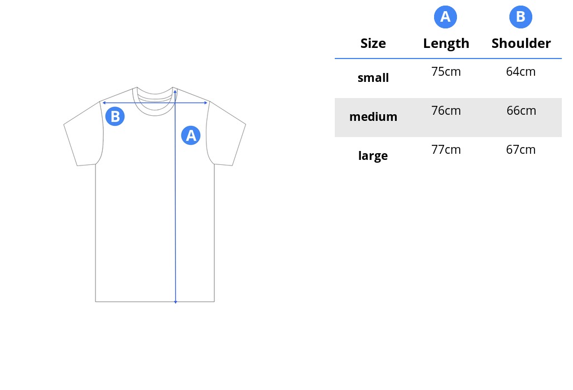Click the B badge above Shoulder
The image size is (573, 390).
(521, 17)
